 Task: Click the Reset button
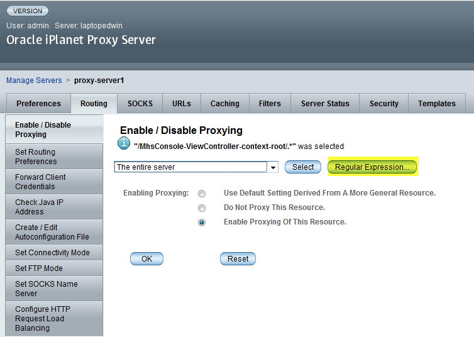(238, 258)
